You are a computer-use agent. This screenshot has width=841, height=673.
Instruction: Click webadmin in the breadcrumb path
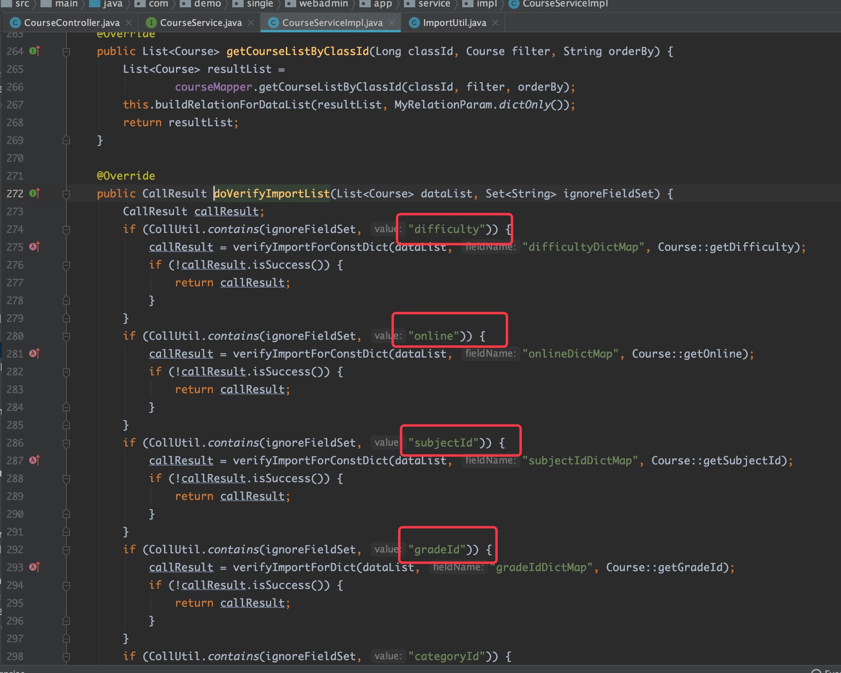click(x=323, y=4)
